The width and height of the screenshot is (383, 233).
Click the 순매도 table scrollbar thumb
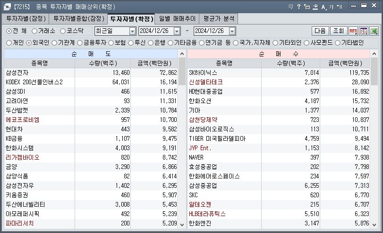(182, 72)
